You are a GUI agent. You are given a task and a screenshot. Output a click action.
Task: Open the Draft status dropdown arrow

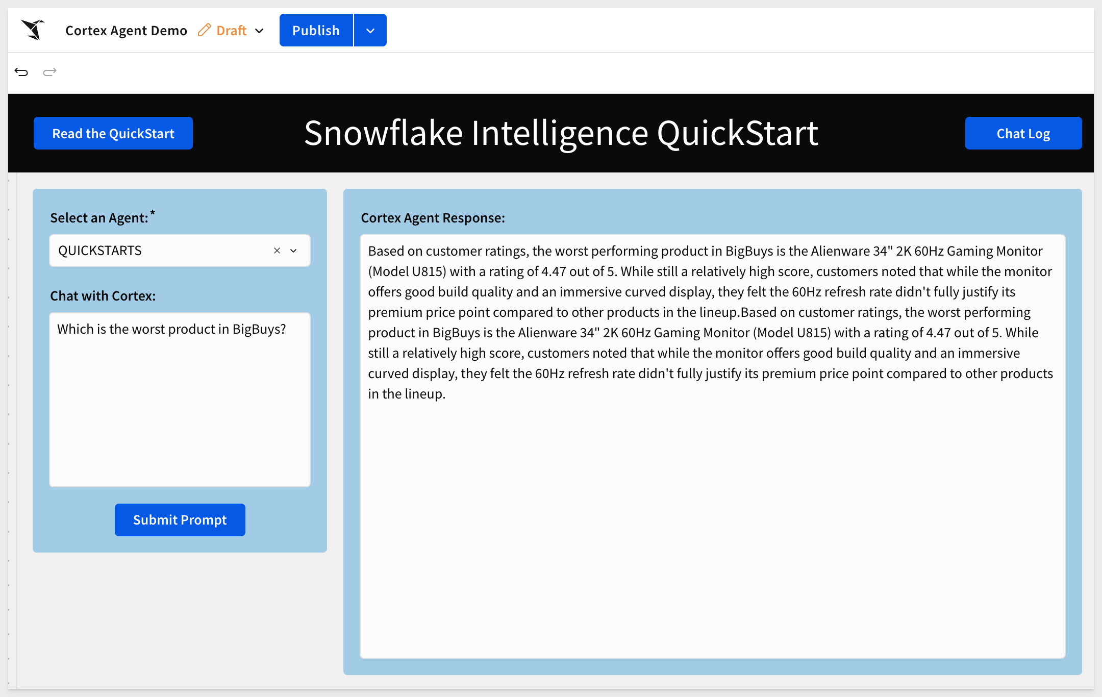(259, 31)
